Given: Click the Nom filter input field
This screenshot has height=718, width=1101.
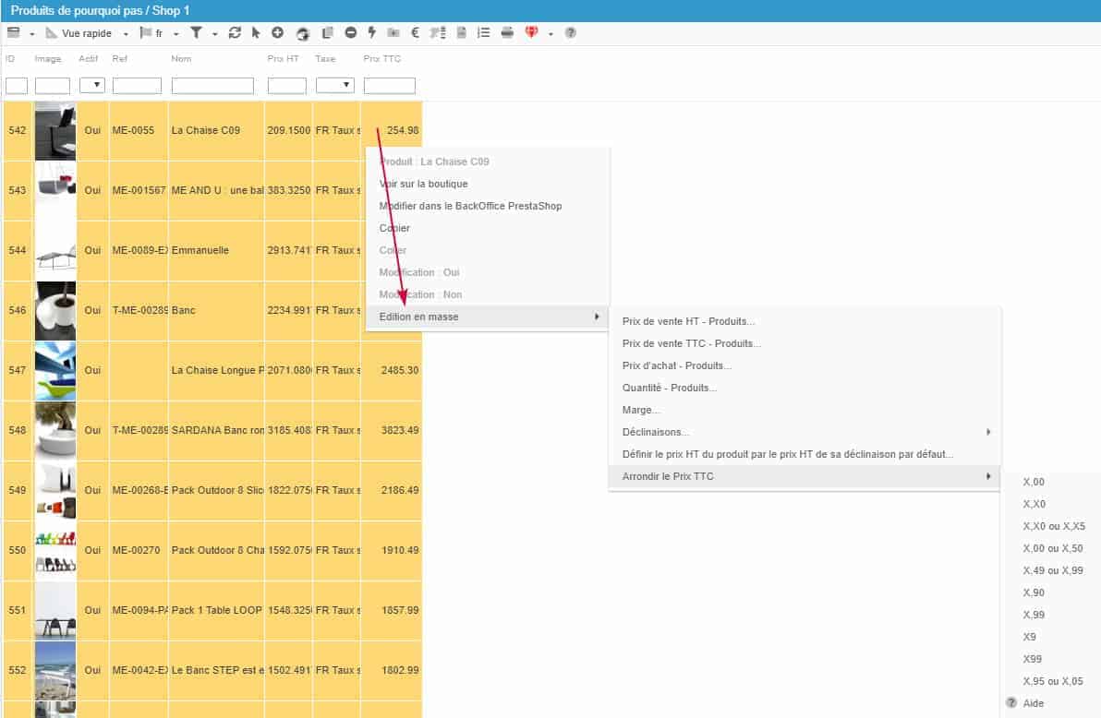Looking at the screenshot, I should click(x=212, y=86).
